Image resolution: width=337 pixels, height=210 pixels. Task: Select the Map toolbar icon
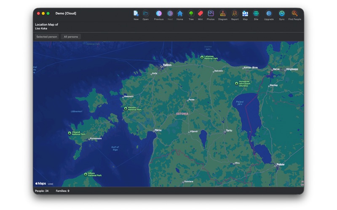pyautogui.click(x=245, y=13)
